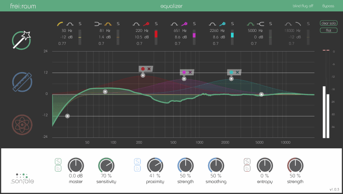Click the red gain bar of the 220 Hz band

point(156,34)
